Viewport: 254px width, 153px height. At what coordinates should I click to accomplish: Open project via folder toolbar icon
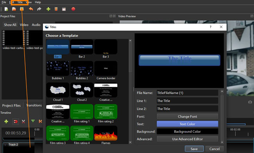pyautogui.click(x=14, y=9)
